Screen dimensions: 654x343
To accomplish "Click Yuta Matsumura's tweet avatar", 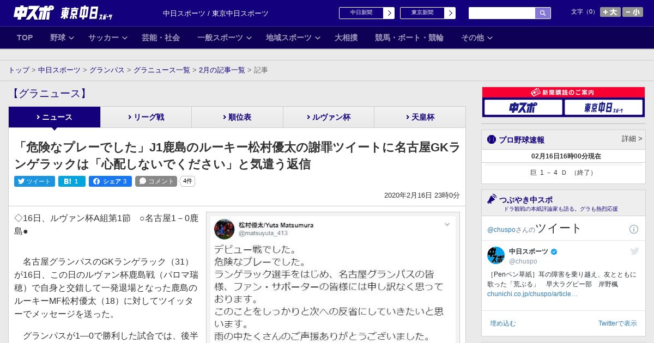I will point(225,229).
